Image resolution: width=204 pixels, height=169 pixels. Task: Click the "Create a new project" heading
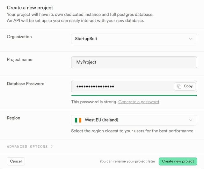click(x=30, y=8)
